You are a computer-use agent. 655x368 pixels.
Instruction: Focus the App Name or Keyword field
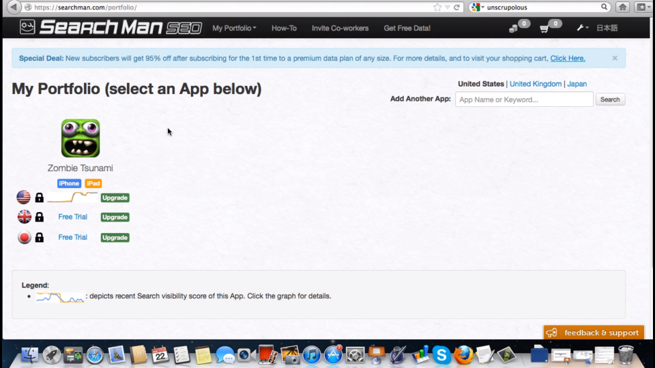(524, 99)
